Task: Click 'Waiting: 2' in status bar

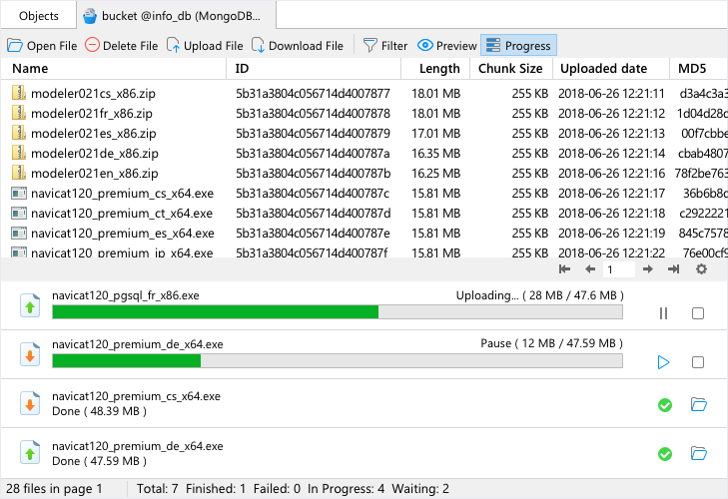Action: click(x=420, y=489)
